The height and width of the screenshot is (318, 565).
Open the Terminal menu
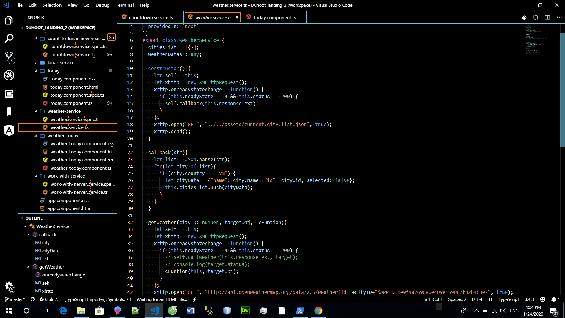[x=124, y=5]
